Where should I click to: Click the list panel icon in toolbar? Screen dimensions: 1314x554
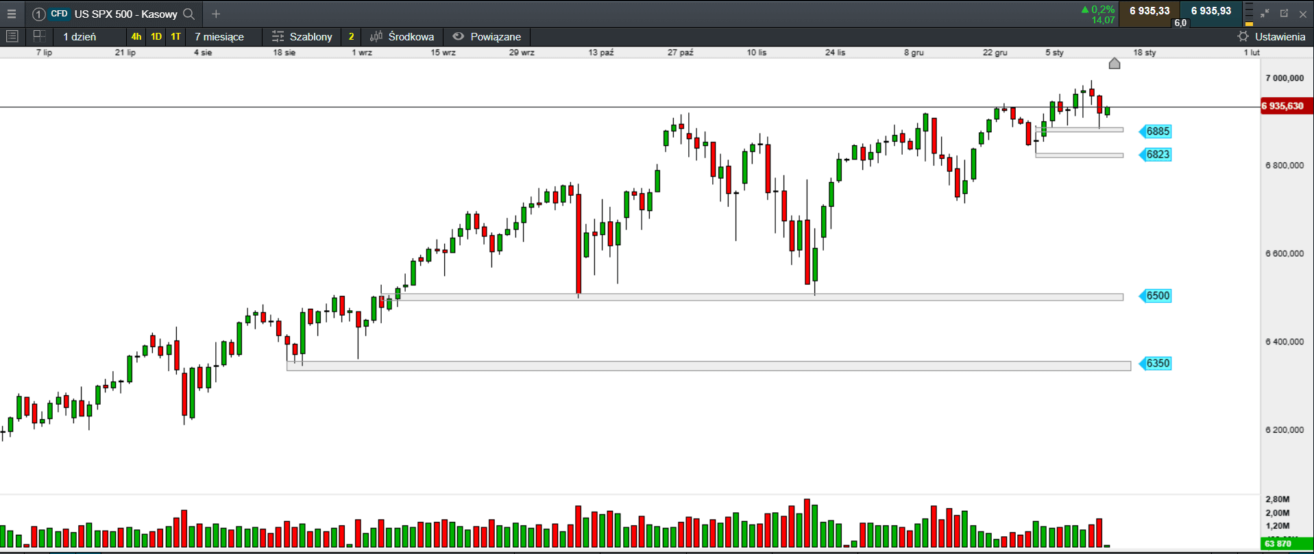tap(12, 36)
